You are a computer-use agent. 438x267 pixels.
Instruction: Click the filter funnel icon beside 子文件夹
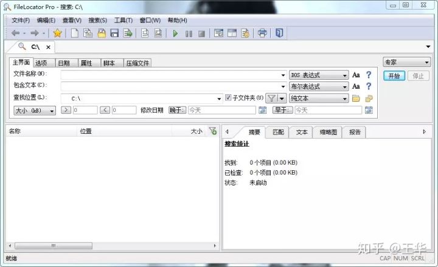pyautogui.click(x=272, y=99)
